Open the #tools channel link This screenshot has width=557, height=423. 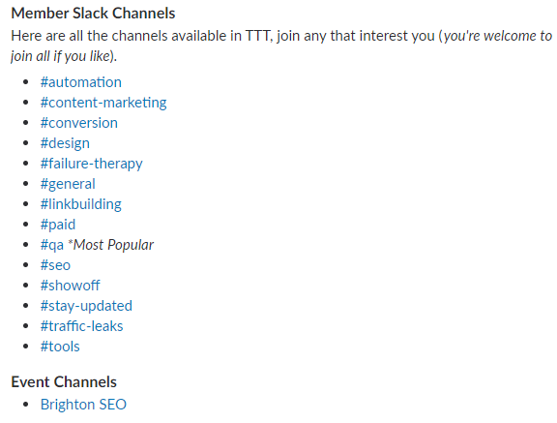pyautogui.click(x=60, y=347)
